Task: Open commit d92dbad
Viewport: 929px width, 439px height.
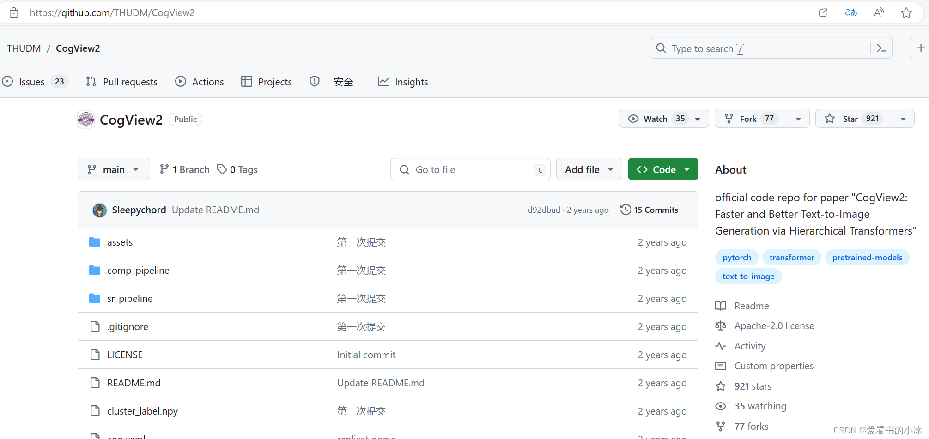Action: click(544, 210)
